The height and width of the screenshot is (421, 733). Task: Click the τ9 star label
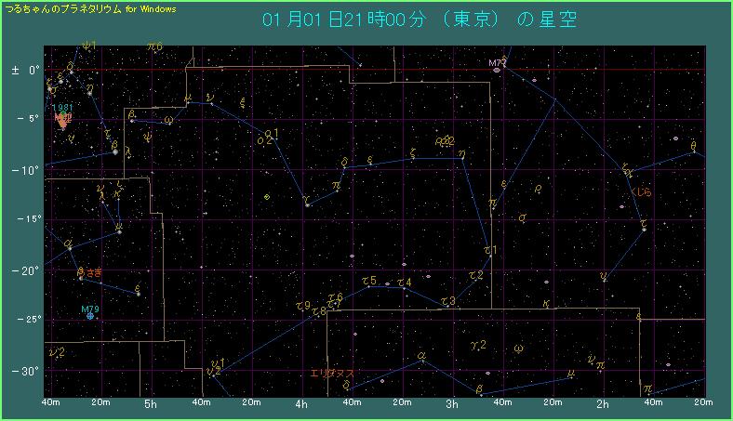[x=302, y=305]
